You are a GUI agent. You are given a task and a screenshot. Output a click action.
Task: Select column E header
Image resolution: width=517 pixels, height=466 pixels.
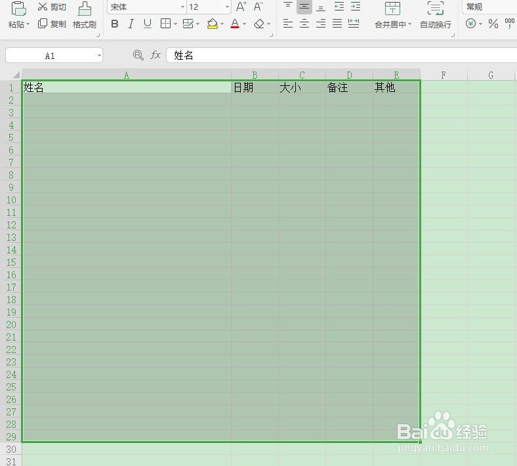(397, 75)
